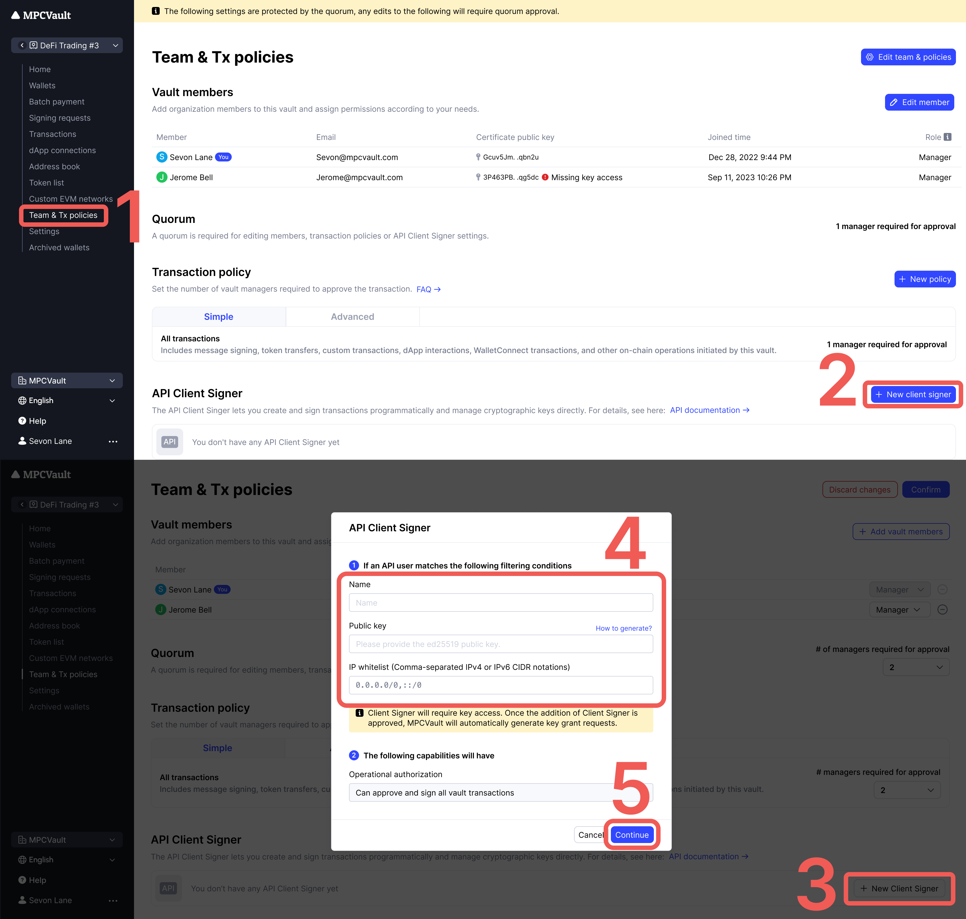Open the API documentation link
The width and height of the screenshot is (966, 919).
[x=709, y=410]
